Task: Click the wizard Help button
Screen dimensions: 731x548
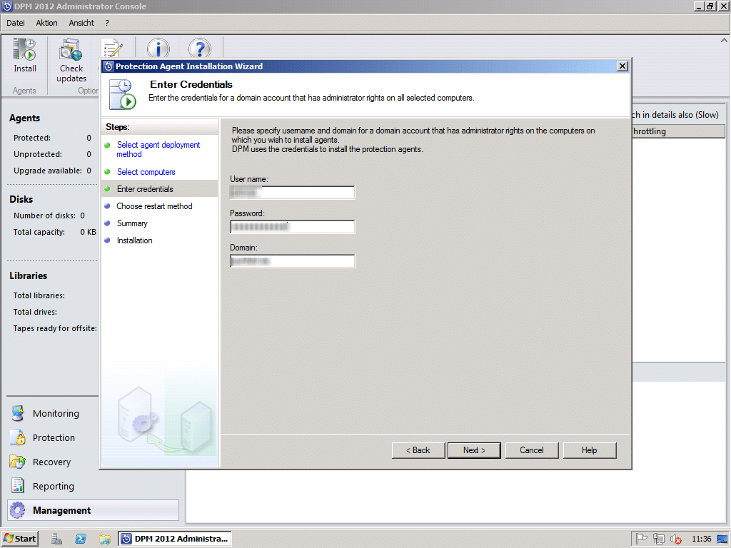Action: click(x=589, y=450)
